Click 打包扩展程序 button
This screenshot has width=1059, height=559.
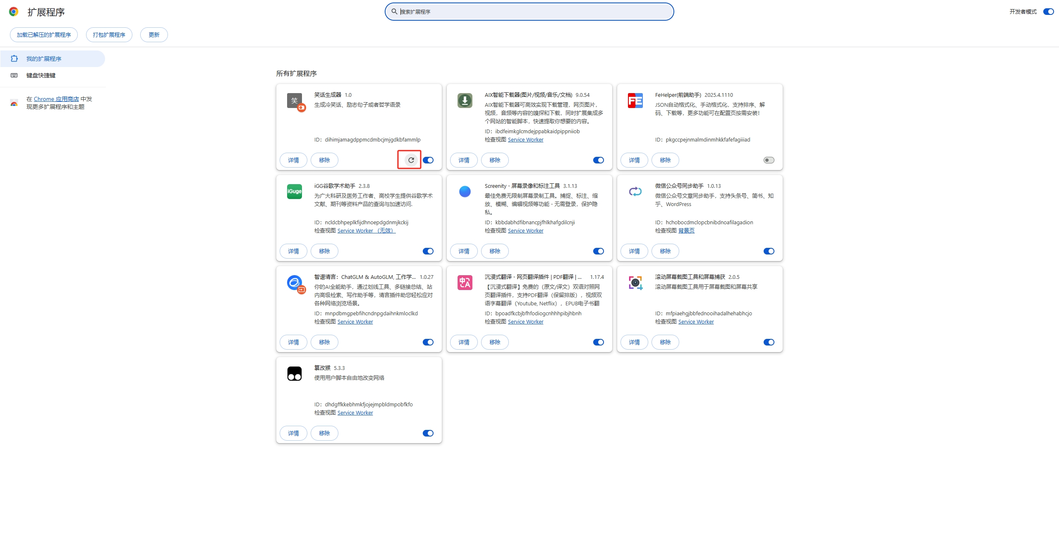[x=109, y=35]
